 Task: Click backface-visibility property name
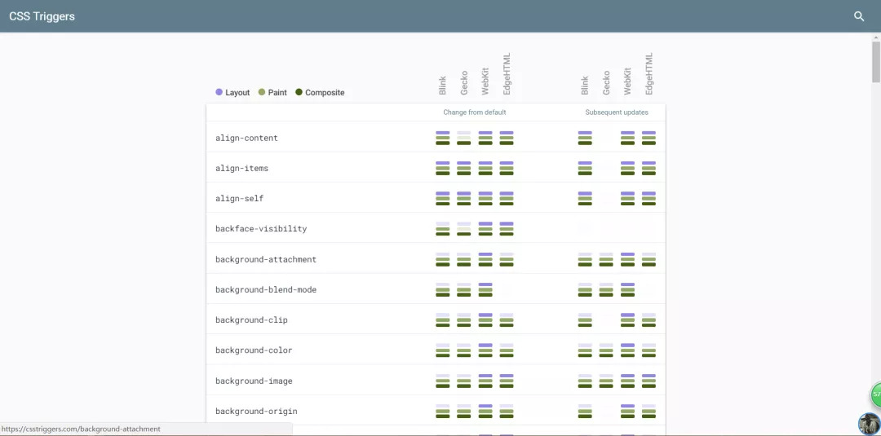(x=261, y=229)
